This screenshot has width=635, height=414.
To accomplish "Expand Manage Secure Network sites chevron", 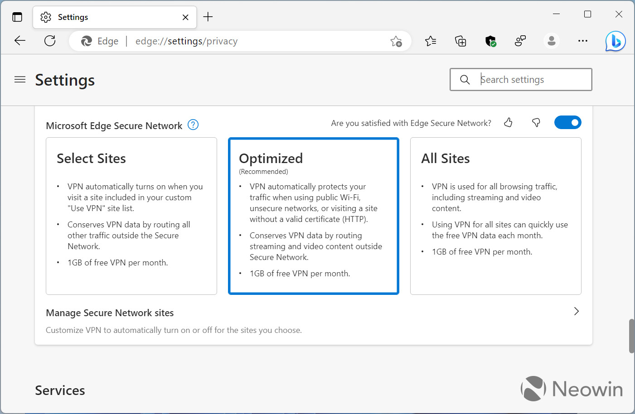I will coord(576,311).
